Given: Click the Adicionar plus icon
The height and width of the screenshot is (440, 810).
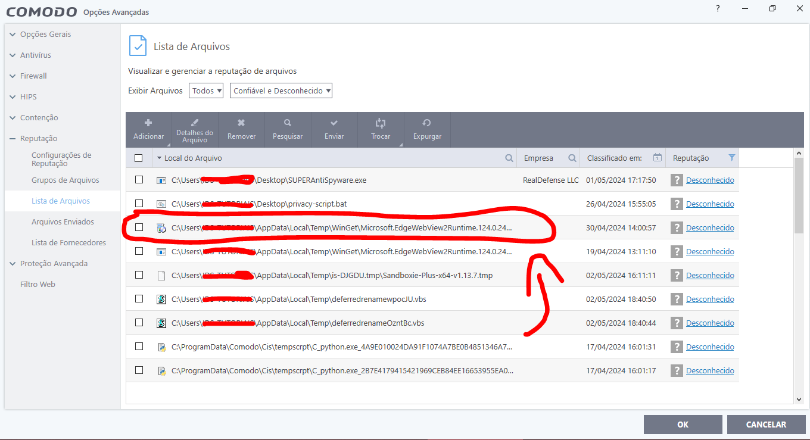Looking at the screenshot, I should coord(148,123).
